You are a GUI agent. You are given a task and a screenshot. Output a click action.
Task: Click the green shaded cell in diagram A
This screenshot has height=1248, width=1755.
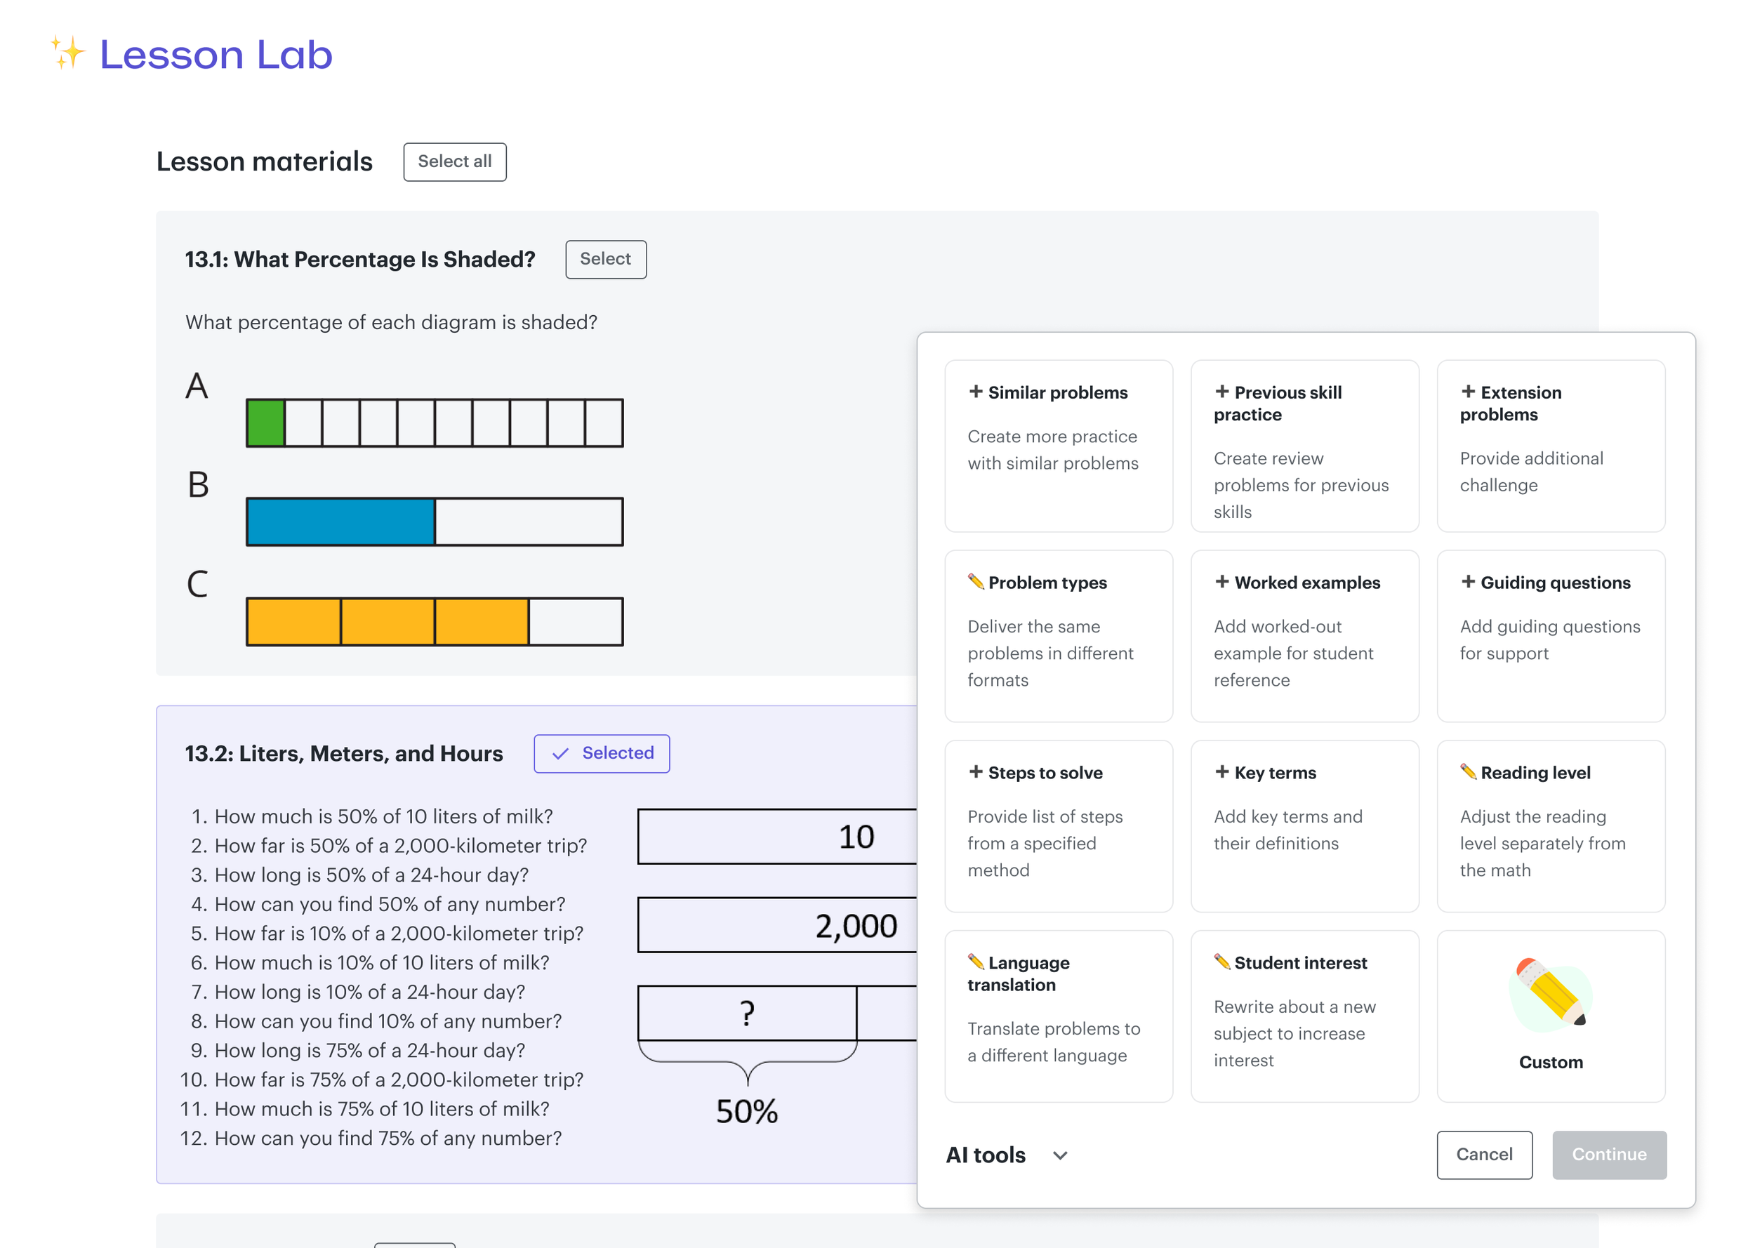pos(266,423)
